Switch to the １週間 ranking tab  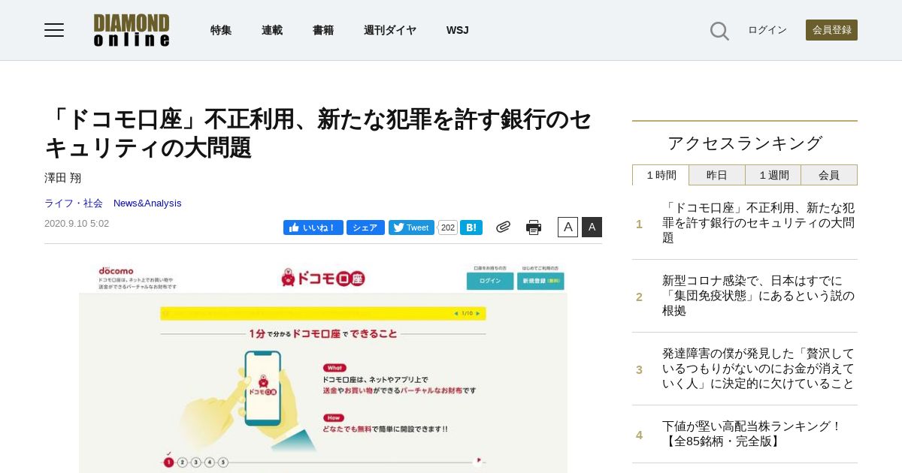pos(773,175)
